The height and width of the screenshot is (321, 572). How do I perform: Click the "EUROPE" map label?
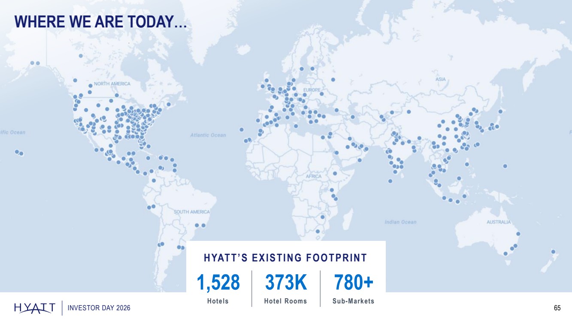(x=312, y=90)
